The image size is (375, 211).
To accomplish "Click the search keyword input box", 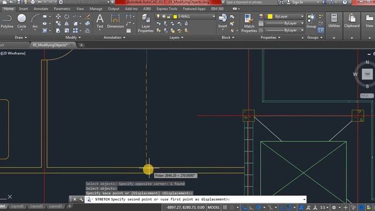I will pyautogui.click(x=250, y=2).
